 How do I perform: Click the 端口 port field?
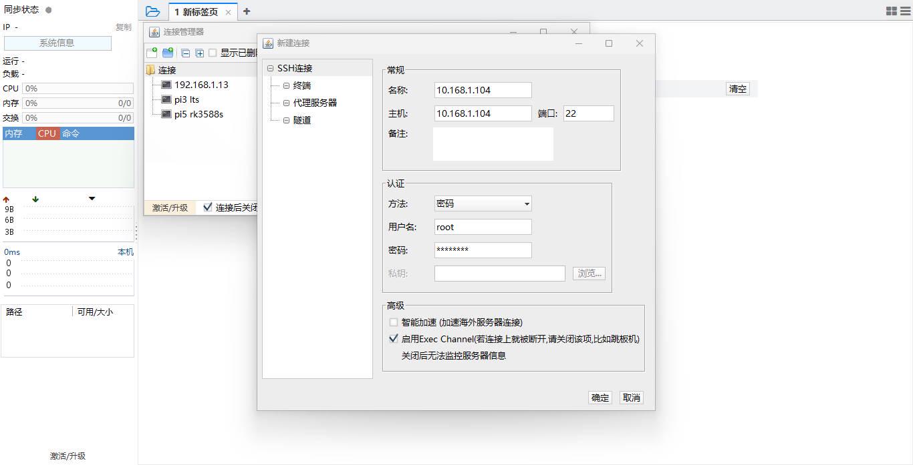588,113
